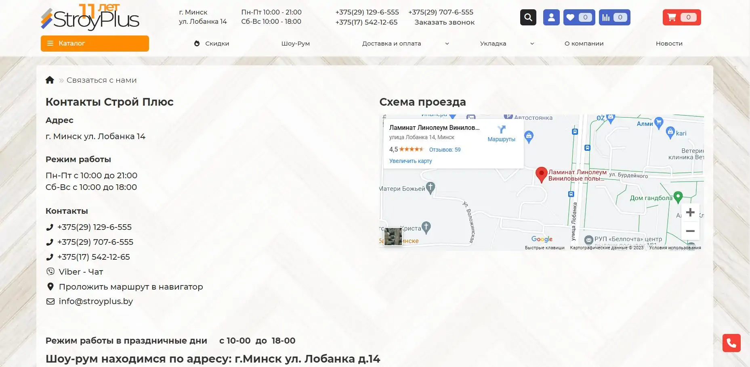Open the Viber - Чат link
The width and height of the screenshot is (750, 367).
pos(81,272)
